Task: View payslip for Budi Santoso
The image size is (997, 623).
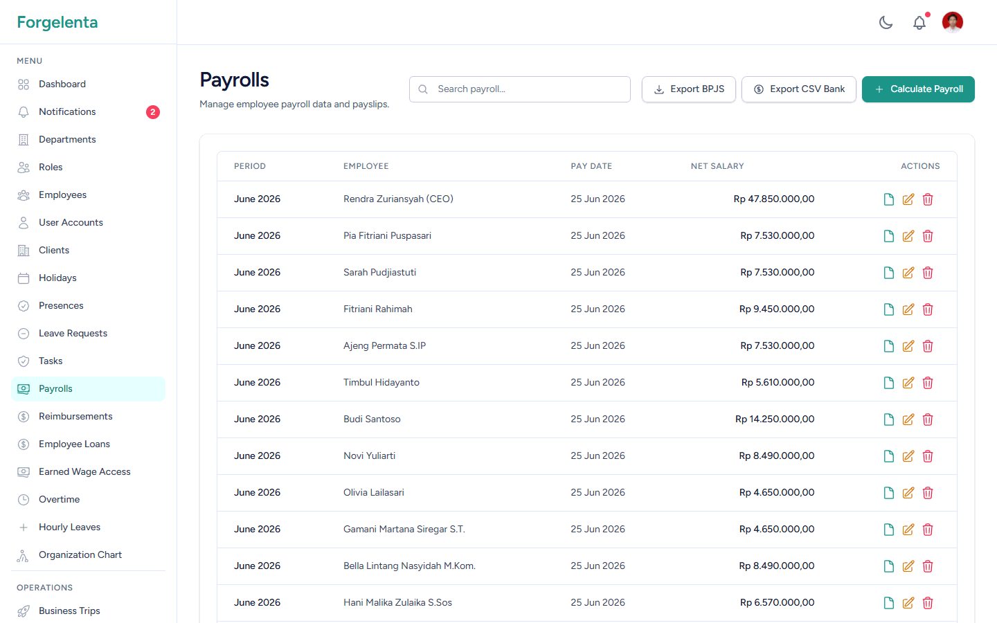Action: pos(889,419)
